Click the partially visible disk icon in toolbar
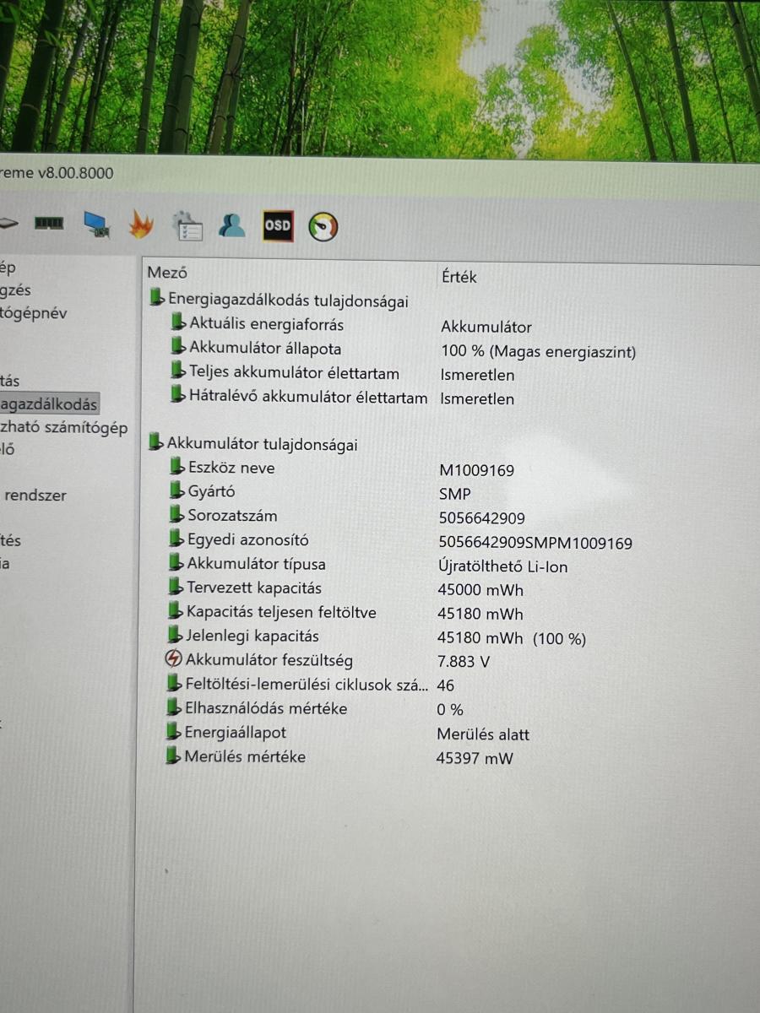Viewport: 760px width, 1013px height. tap(7, 223)
